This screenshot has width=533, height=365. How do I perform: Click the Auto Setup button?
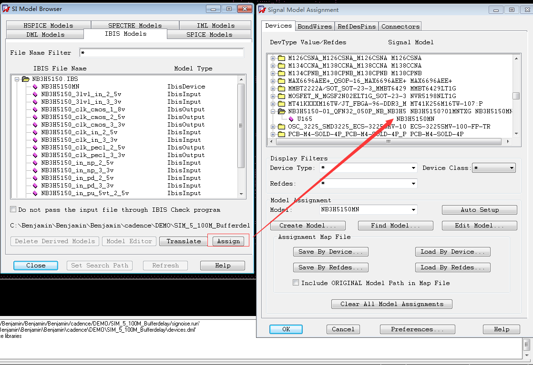(x=479, y=210)
